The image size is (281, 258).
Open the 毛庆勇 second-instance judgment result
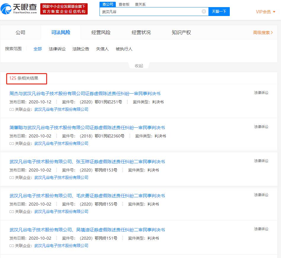click(87, 195)
